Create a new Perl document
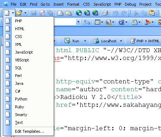Screen dimensions: 161x137 click(x=28, y=76)
